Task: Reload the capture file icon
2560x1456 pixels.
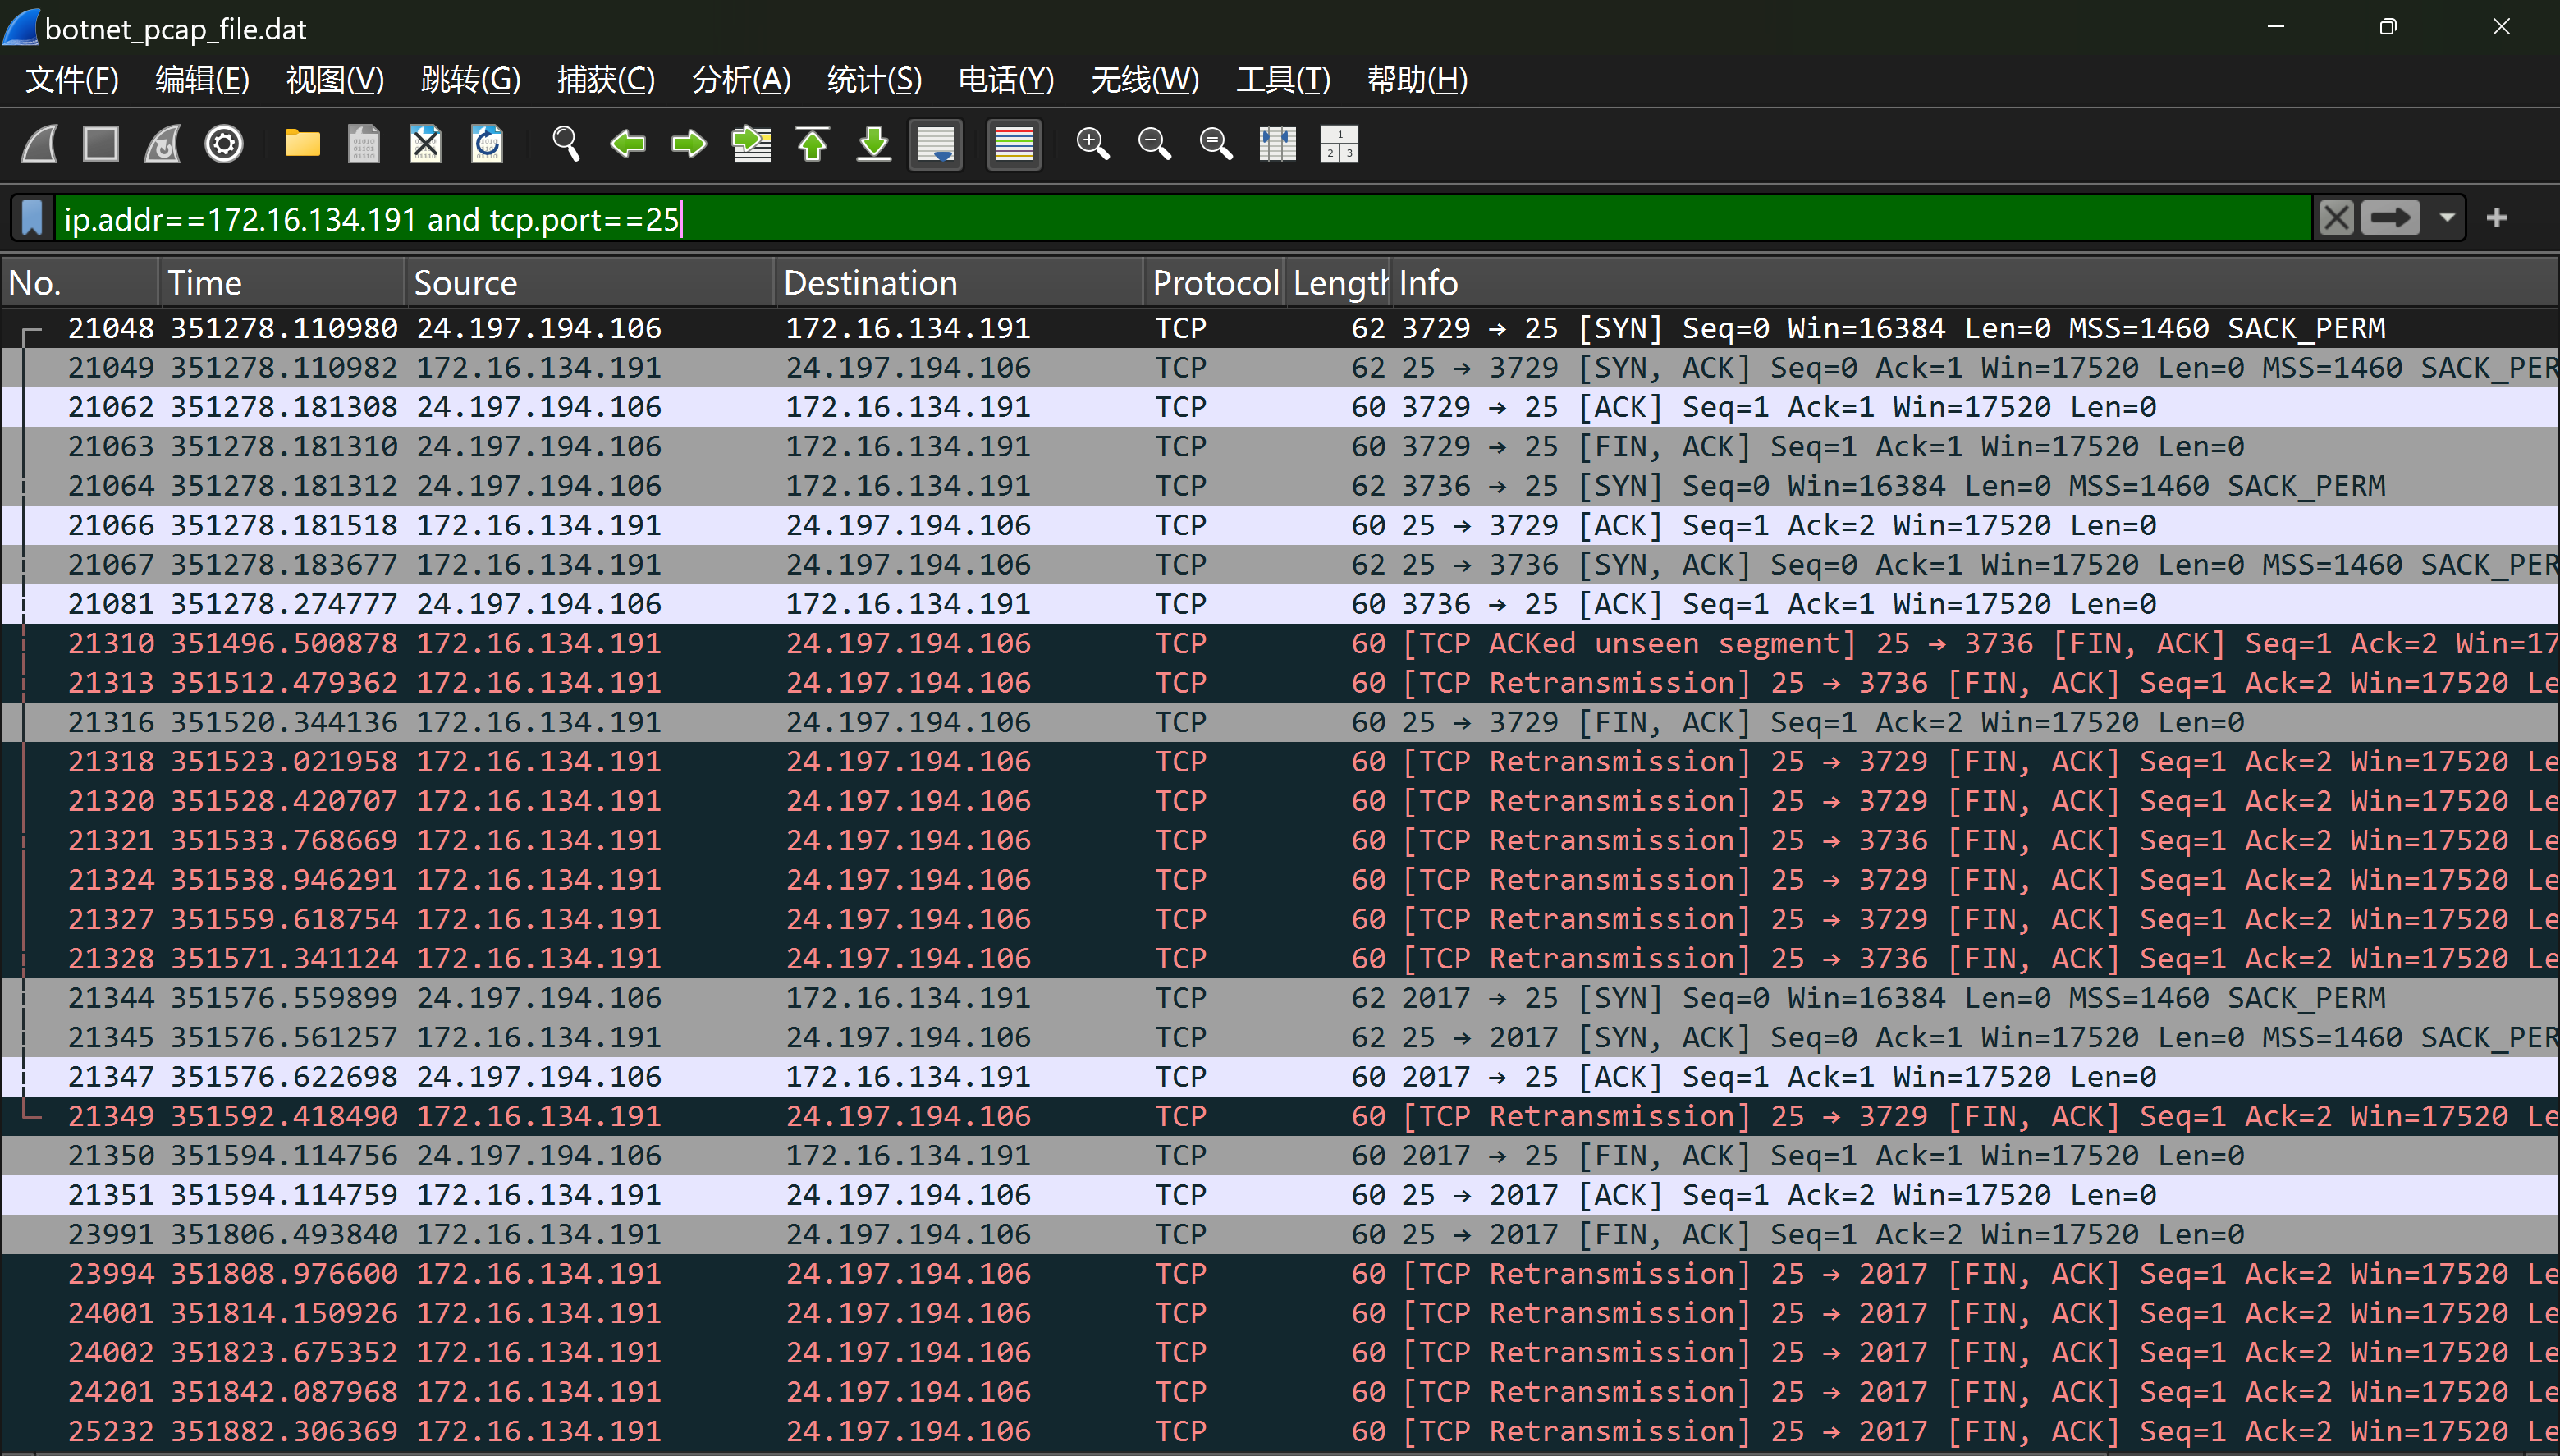Action: click(487, 144)
